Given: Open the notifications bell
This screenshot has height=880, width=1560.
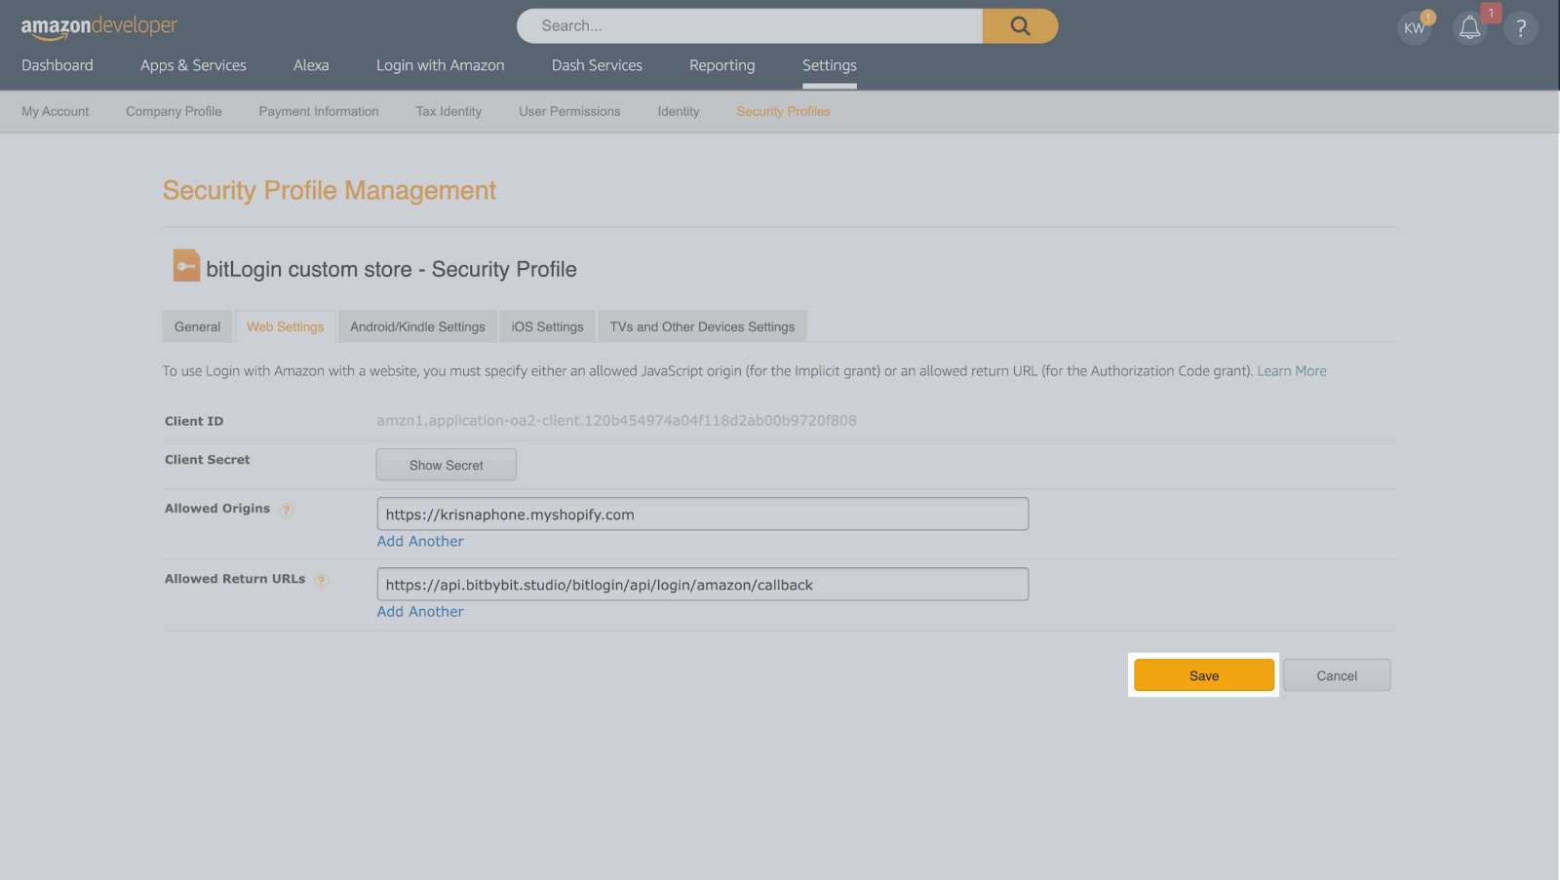Looking at the screenshot, I should click(x=1469, y=27).
